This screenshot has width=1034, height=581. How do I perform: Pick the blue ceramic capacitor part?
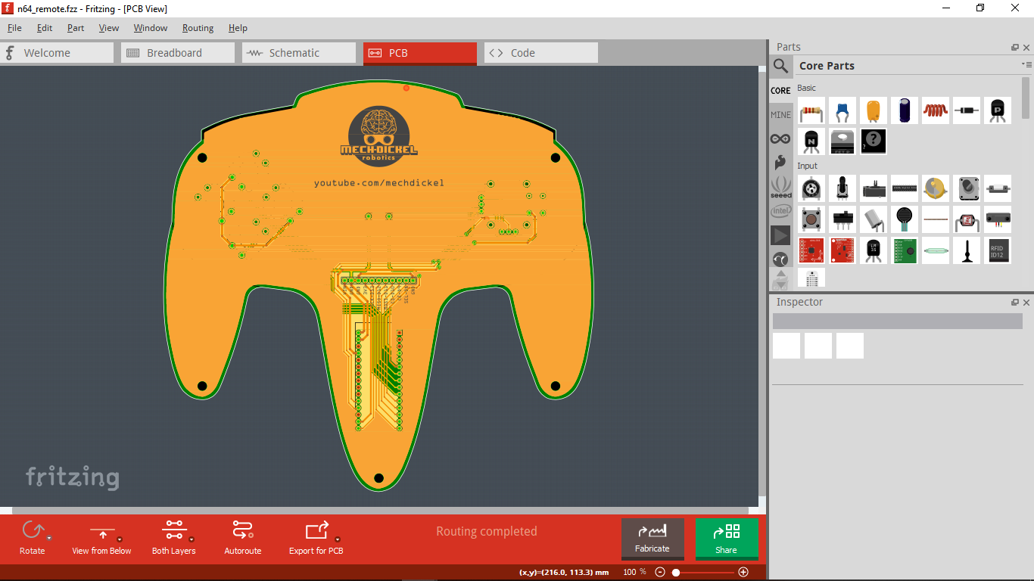(842, 110)
